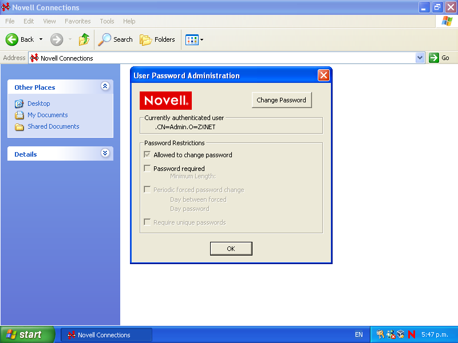
Task: Click the Day between forced label
Action: click(198, 200)
